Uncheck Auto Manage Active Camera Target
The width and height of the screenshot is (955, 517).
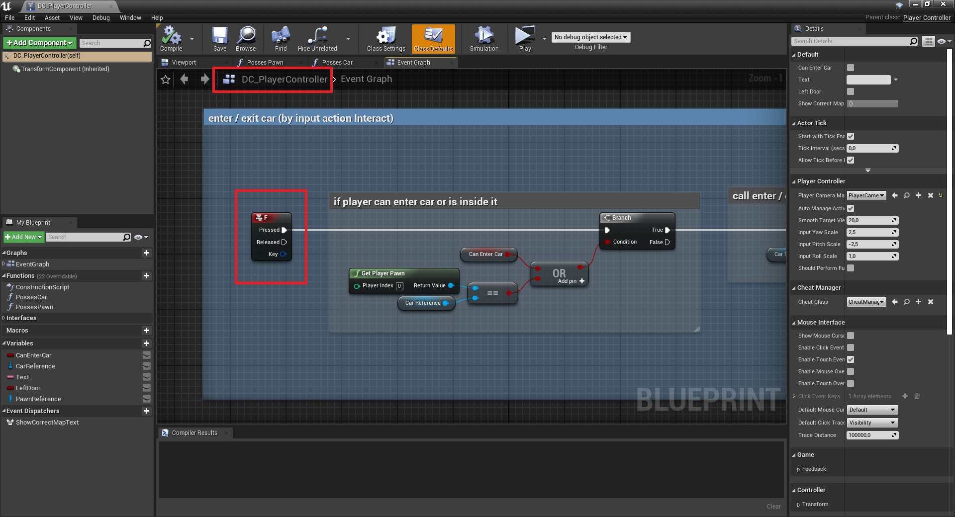(851, 208)
